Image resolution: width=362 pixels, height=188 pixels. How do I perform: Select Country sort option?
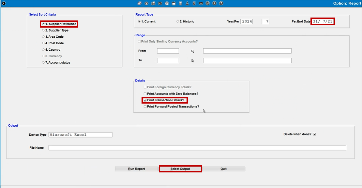(x=51, y=50)
